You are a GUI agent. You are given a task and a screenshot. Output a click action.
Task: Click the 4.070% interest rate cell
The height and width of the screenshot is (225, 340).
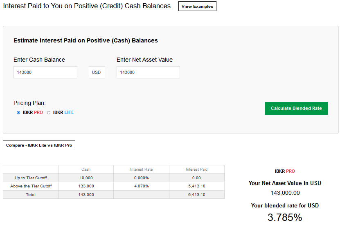[142, 186]
